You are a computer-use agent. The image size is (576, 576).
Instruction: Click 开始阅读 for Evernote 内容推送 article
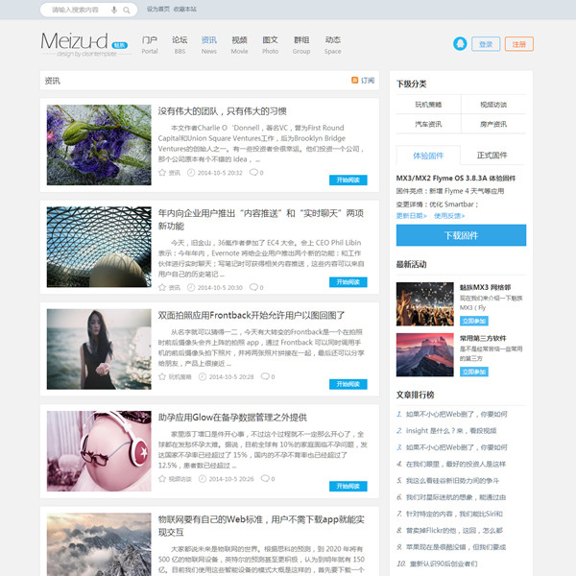(x=348, y=282)
